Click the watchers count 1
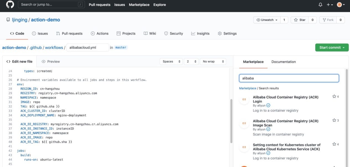350x167 pixels. coord(284,20)
